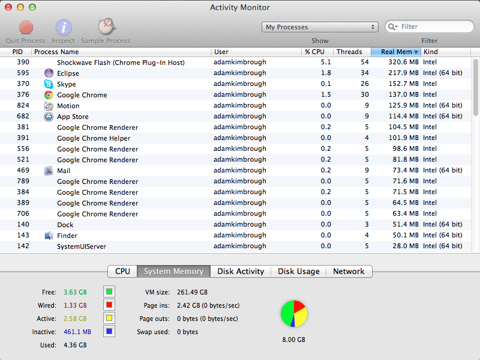Click the Active 2.58 GB value
This screenshot has height=360, width=480.
tap(75, 319)
